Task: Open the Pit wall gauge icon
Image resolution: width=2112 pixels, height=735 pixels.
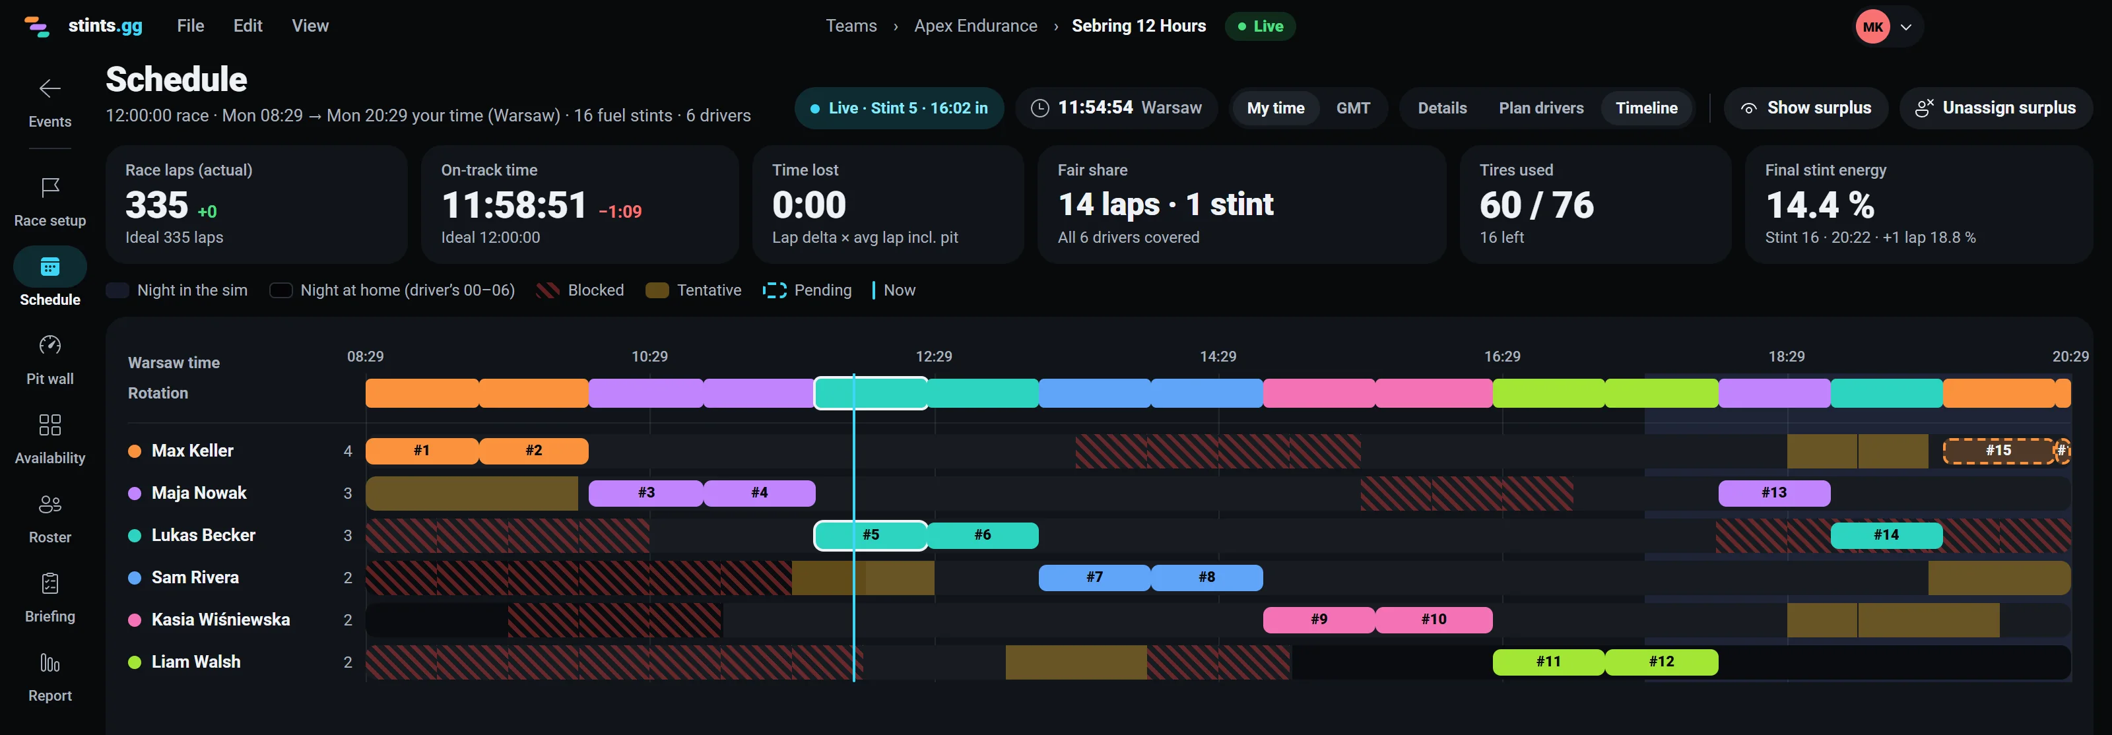Action: coord(50,345)
